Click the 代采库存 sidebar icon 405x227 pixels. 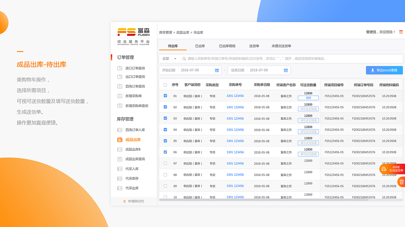[x=120, y=178]
